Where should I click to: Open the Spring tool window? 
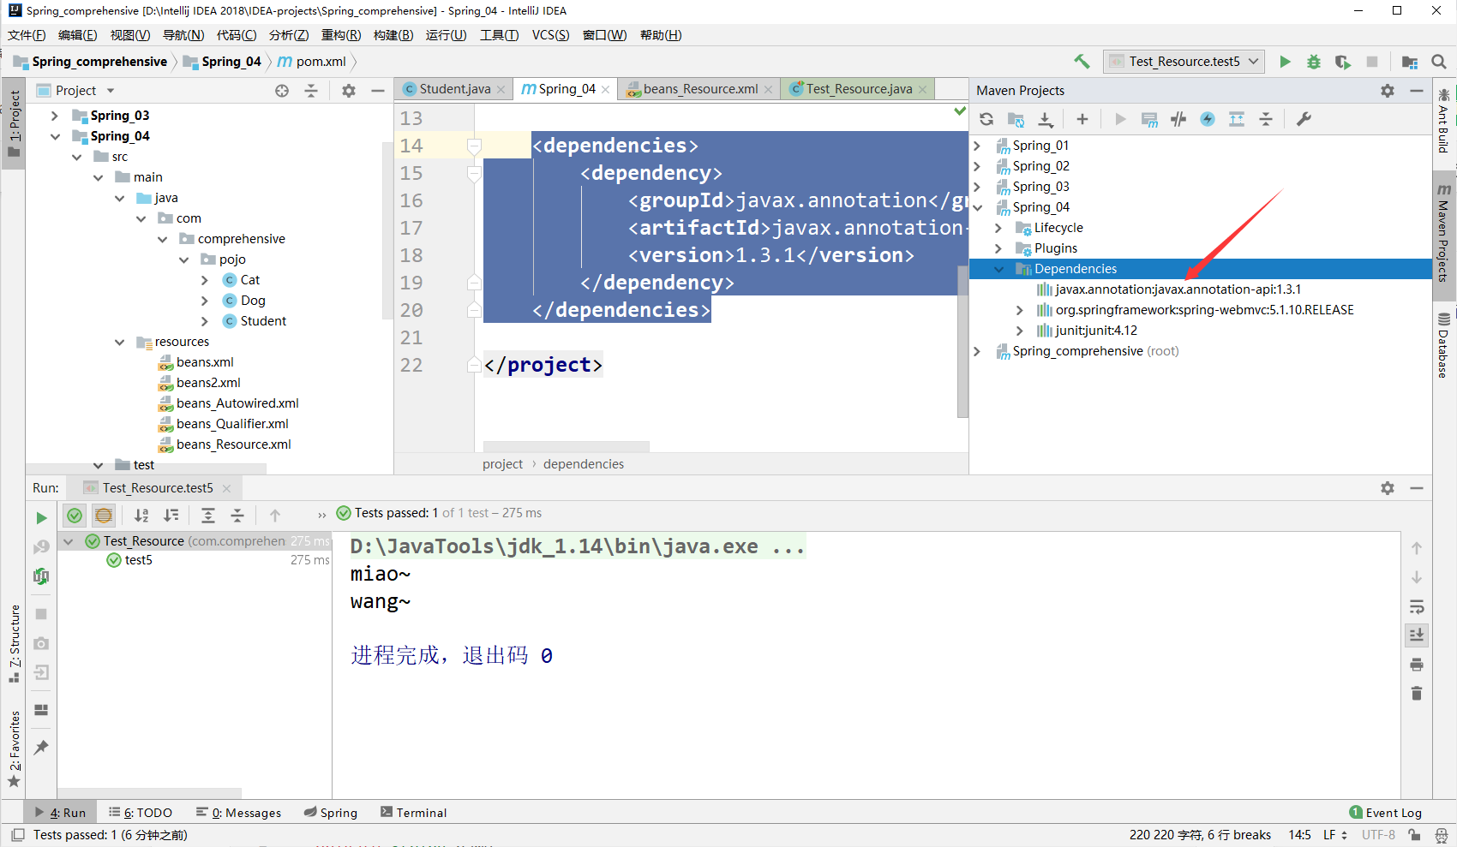click(x=331, y=813)
